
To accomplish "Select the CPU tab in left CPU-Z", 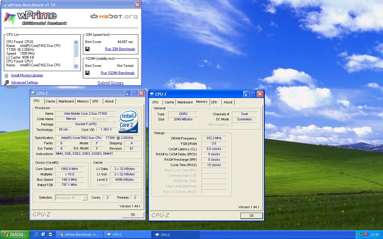I will 37,101.
